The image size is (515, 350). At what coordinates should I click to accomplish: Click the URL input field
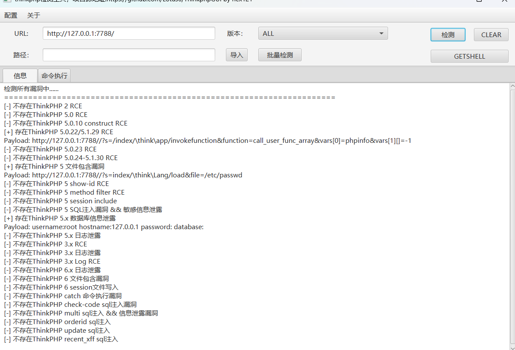point(129,34)
